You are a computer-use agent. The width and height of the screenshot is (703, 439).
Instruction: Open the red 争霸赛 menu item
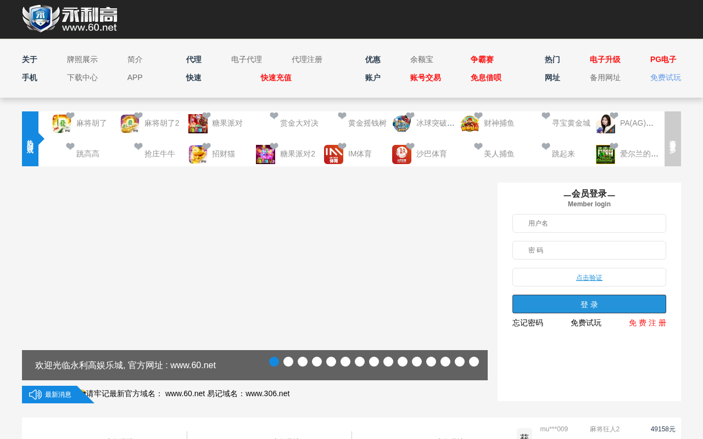(482, 60)
